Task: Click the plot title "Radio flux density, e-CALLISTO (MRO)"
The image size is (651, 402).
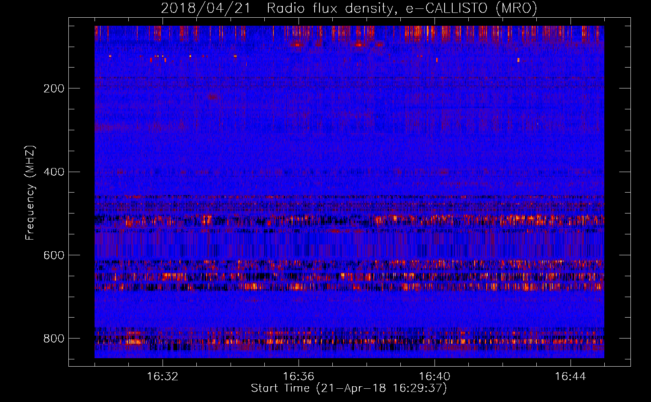Action: point(402,8)
